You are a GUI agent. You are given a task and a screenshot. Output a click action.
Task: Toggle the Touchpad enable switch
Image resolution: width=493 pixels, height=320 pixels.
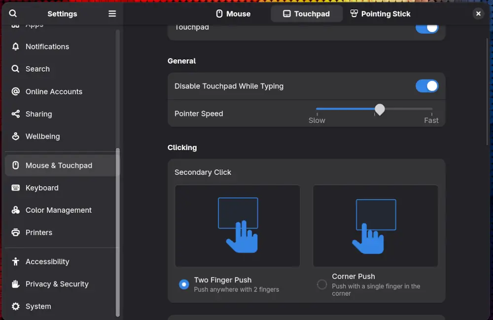(x=427, y=28)
